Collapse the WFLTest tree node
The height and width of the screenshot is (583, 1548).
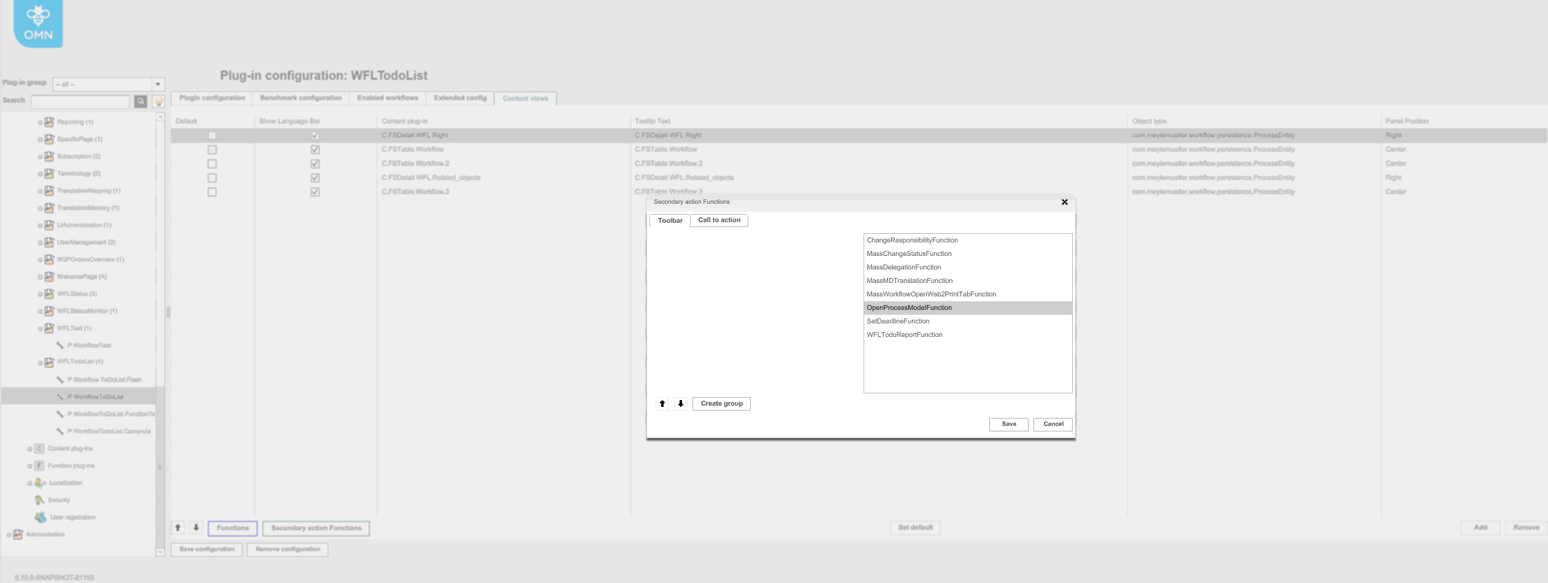tap(40, 329)
